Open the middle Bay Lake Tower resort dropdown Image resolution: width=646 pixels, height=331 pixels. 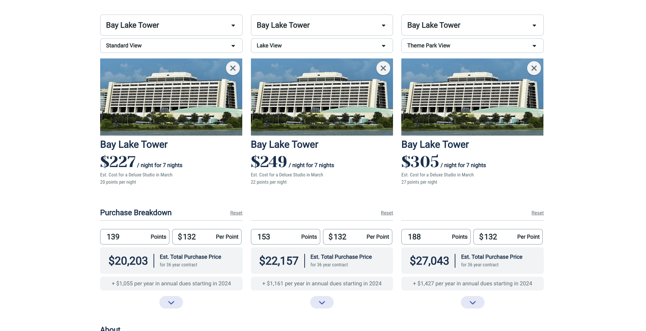coord(322,25)
